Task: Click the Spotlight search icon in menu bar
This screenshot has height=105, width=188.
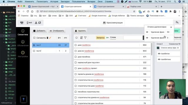Action: [x=175, y=1]
